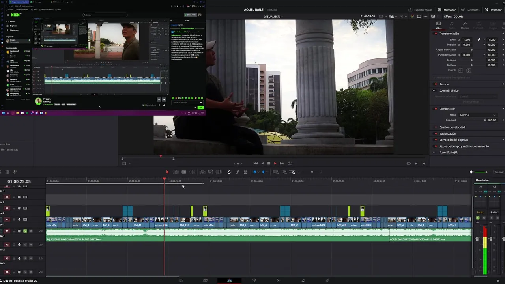Screen dimensions: 505x284
Task: Open the Media page icon at bottom
Action: [x=180, y=281]
